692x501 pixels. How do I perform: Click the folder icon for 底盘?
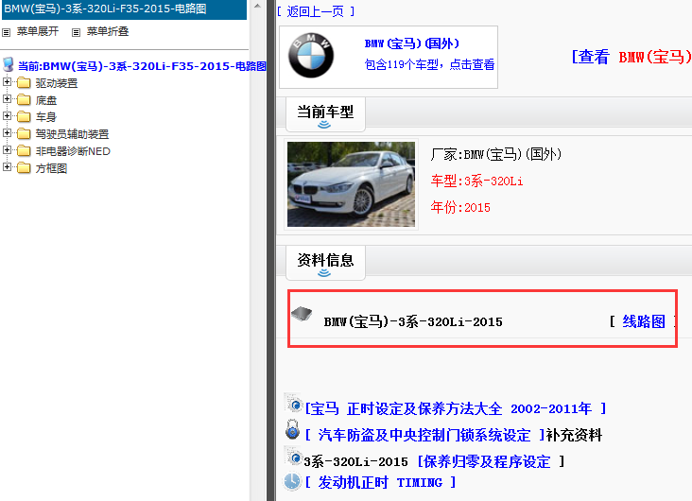pos(24,100)
